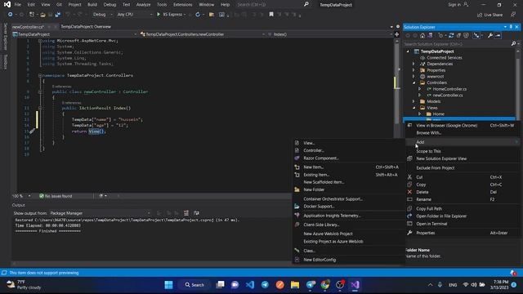Click the Home icon in Solution Explorer toolbar

point(422,36)
